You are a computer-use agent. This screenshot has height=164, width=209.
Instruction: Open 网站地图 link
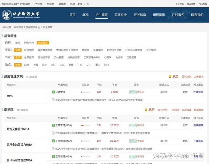[x=203, y=4]
